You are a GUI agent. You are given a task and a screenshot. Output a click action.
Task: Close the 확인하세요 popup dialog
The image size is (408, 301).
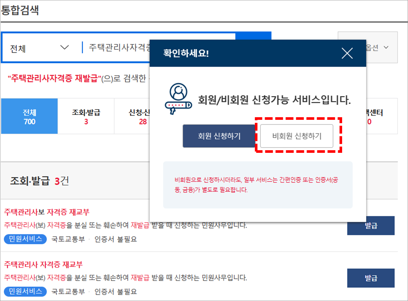pyautogui.click(x=347, y=53)
